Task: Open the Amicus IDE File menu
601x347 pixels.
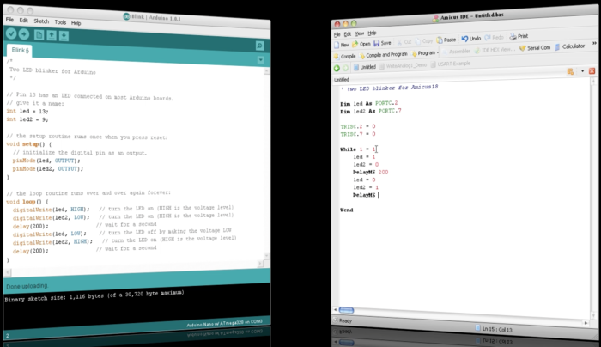Action: pyautogui.click(x=337, y=34)
